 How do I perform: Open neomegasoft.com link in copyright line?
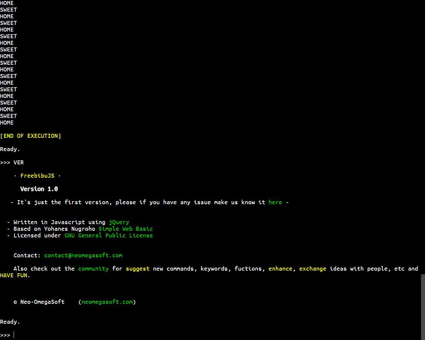point(107,302)
